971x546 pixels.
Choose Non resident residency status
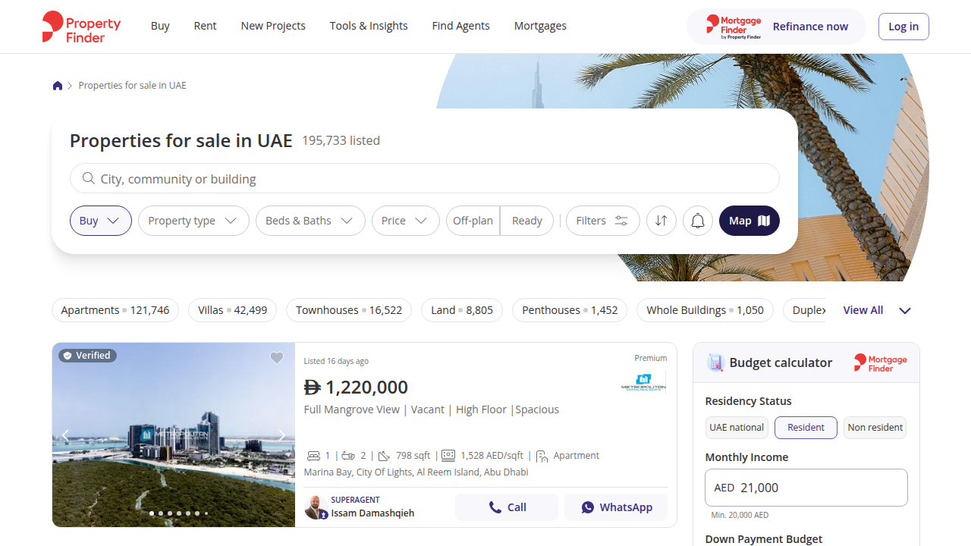point(875,428)
